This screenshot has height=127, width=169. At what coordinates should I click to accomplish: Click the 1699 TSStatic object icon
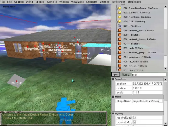click(120, 35)
